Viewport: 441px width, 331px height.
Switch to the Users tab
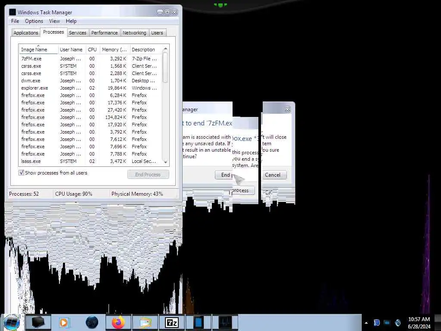coord(157,33)
